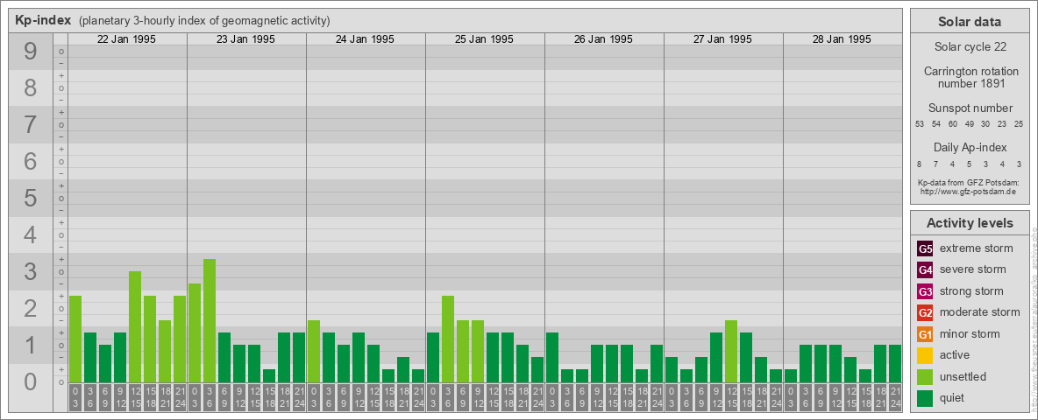1038x420 pixels.
Task: Click the G5 extreme storm badge
Action: pos(926,249)
